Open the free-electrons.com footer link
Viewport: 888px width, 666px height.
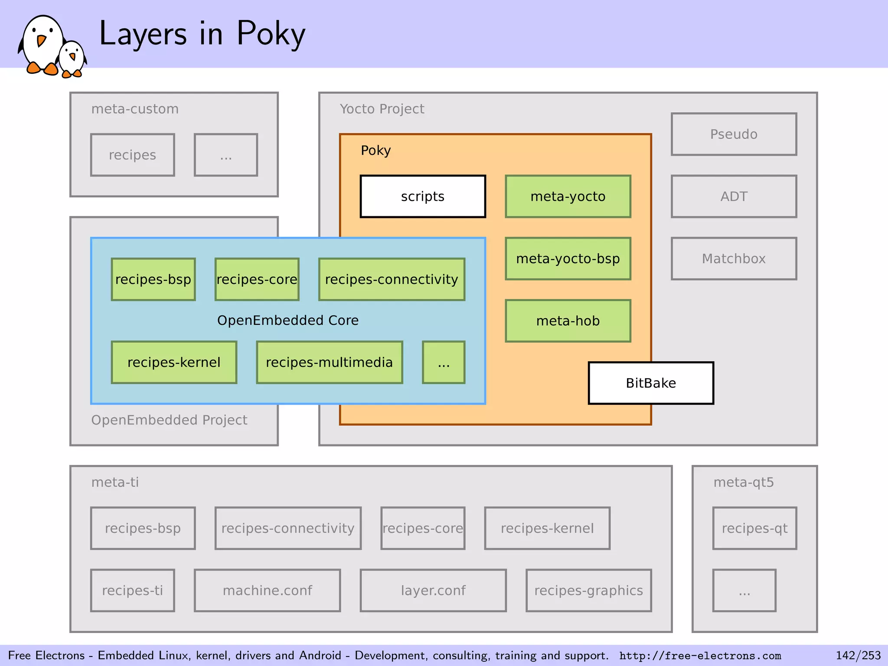[700, 656]
